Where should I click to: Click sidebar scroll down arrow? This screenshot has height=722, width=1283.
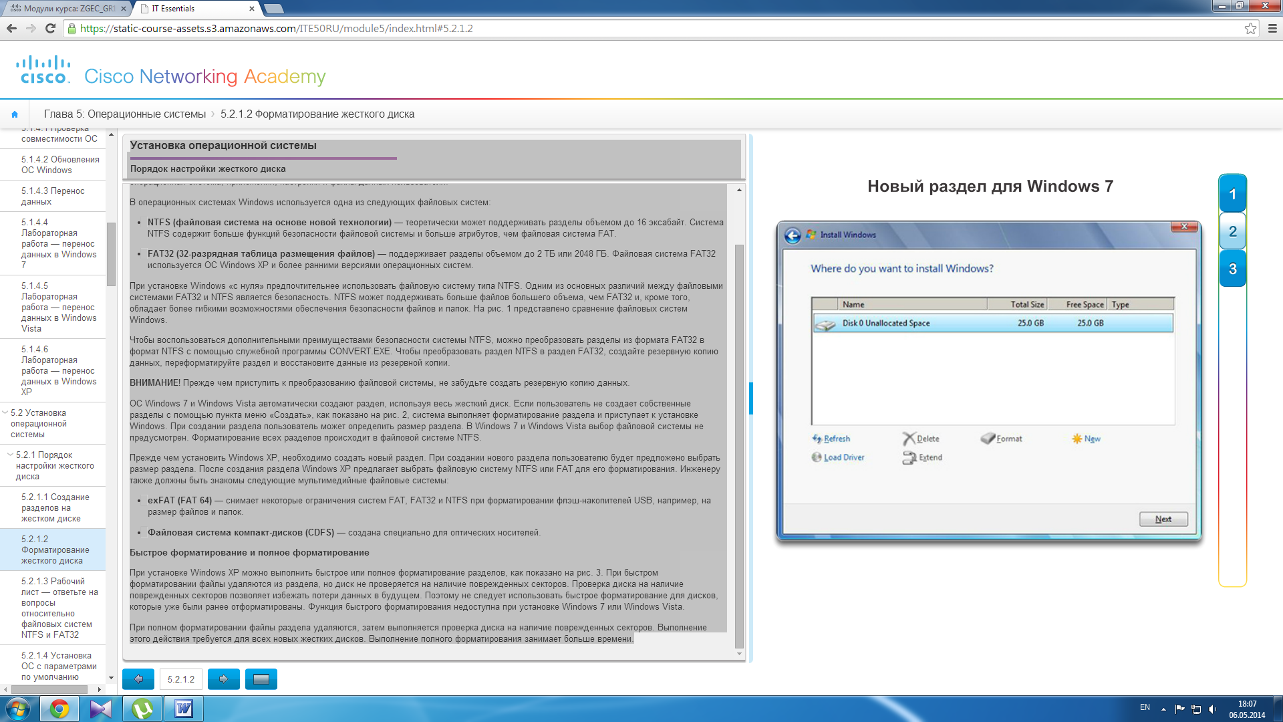111,678
